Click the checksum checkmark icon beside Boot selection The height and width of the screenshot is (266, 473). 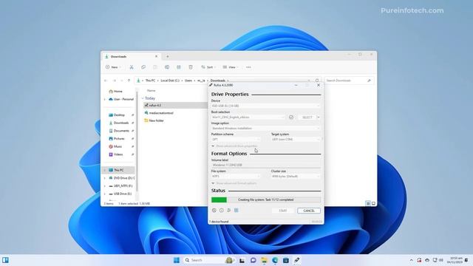coord(291,117)
